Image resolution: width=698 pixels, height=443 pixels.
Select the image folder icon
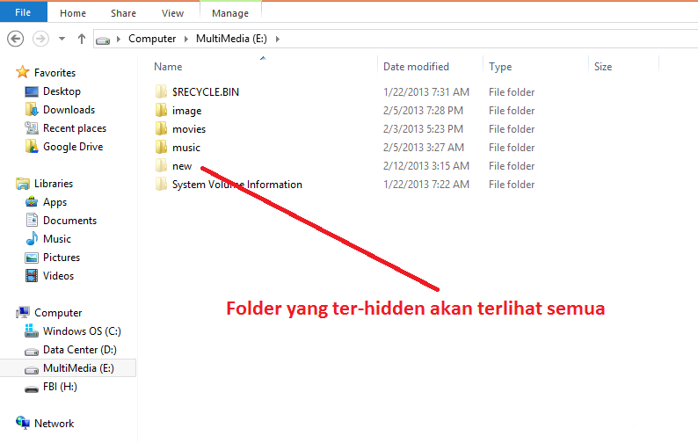click(x=161, y=111)
